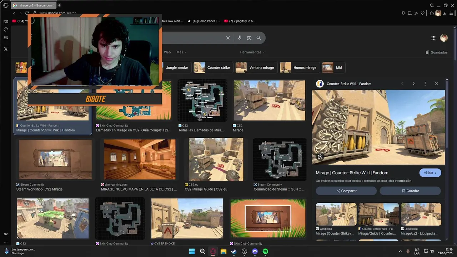Open the CS2 Mirage Guide | CS2.eu thumbnail
The width and height of the screenshot is (457, 257).
pyautogui.click(x=216, y=160)
